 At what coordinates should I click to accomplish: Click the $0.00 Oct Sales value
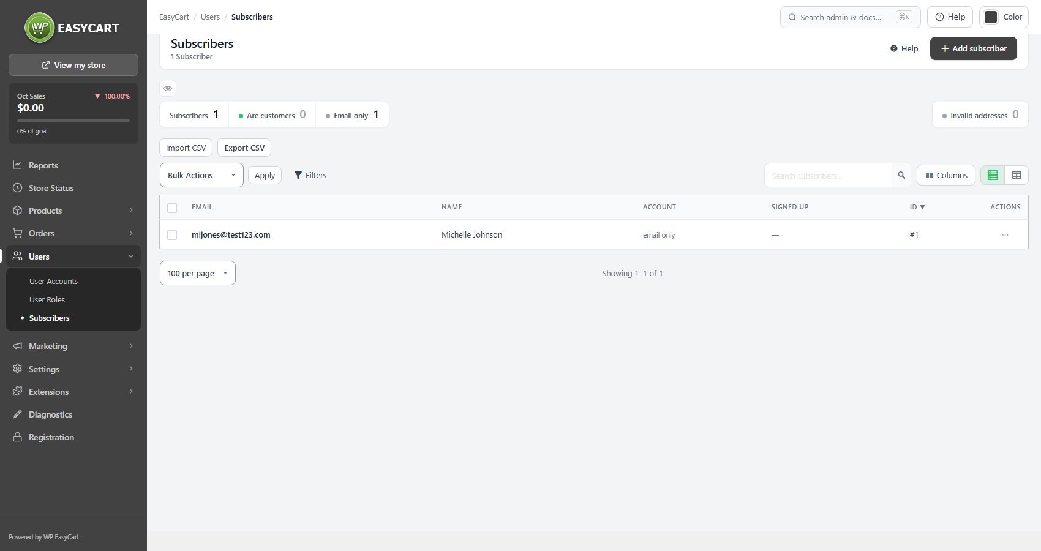point(31,108)
